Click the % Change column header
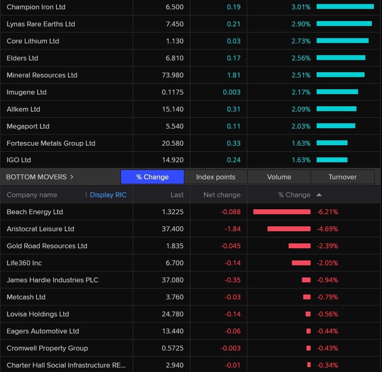This screenshot has width=382, height=372. click(294, 195)
